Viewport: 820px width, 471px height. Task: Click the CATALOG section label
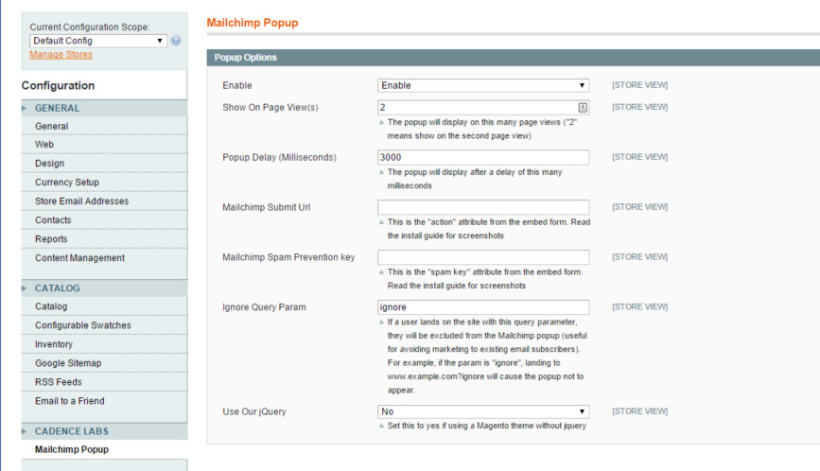(x=57, y=288)
